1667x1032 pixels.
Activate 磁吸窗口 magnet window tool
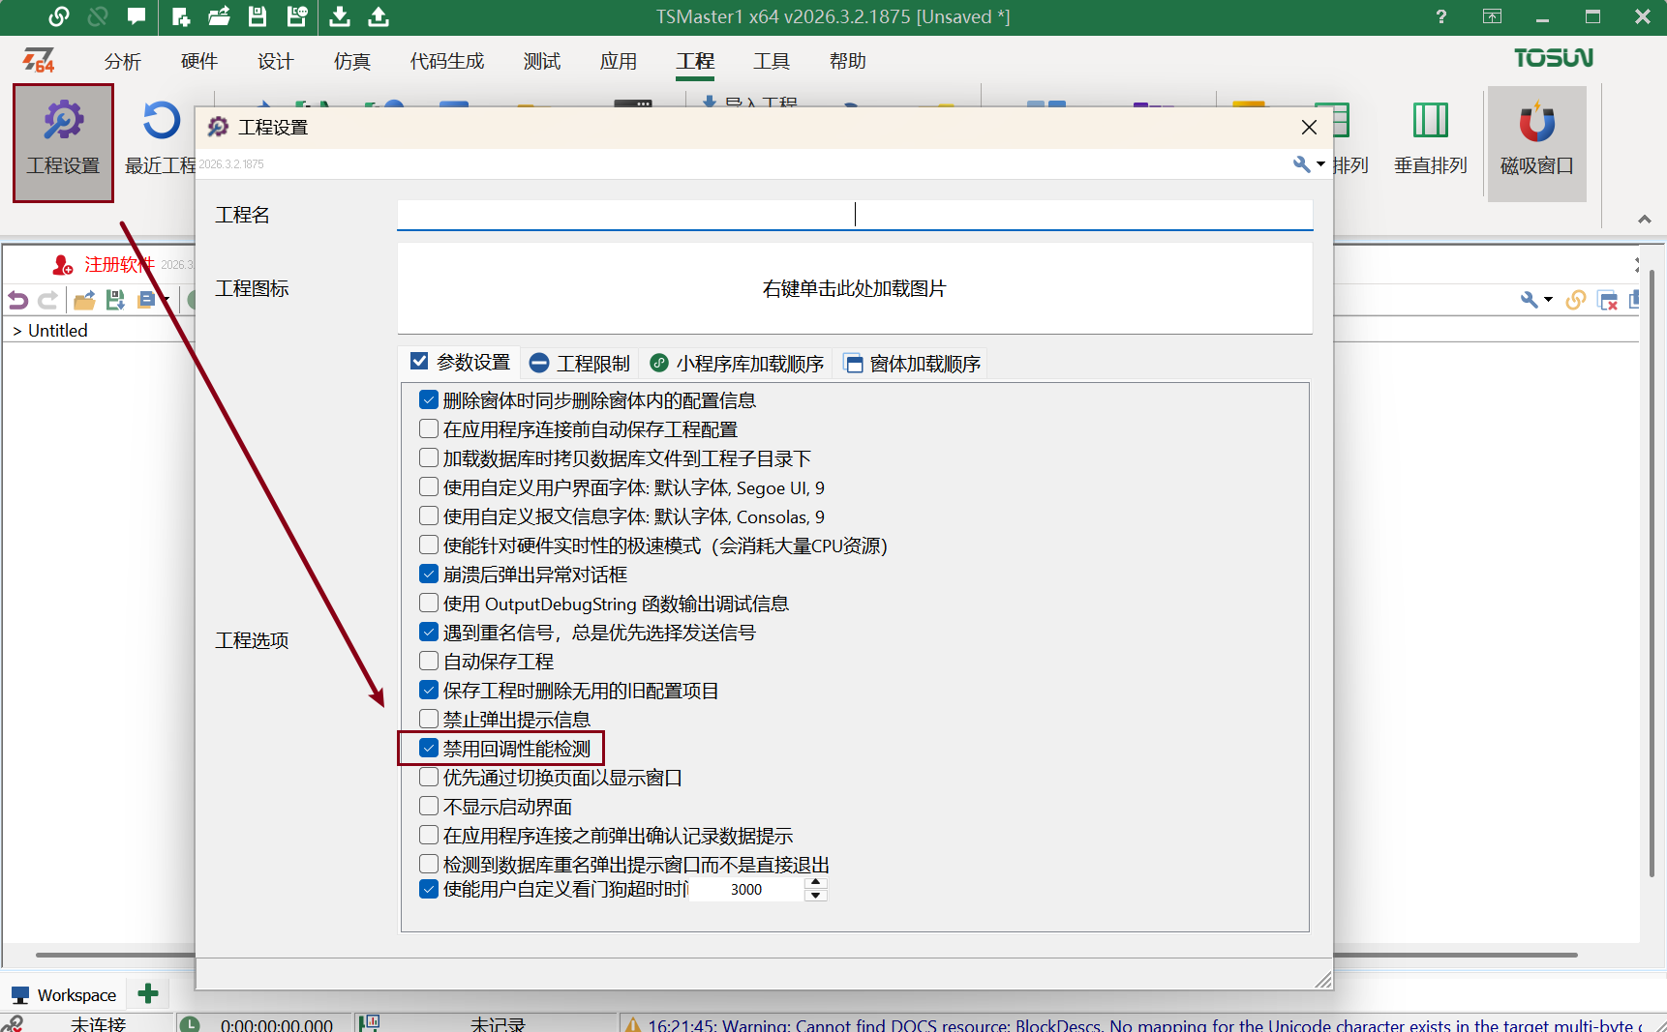pos(1537,140)
